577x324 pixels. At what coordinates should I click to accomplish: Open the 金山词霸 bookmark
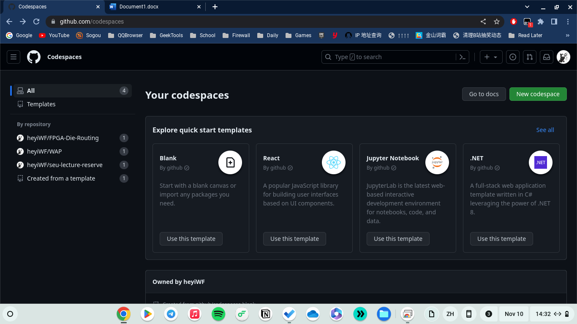[x=431, y=35]
